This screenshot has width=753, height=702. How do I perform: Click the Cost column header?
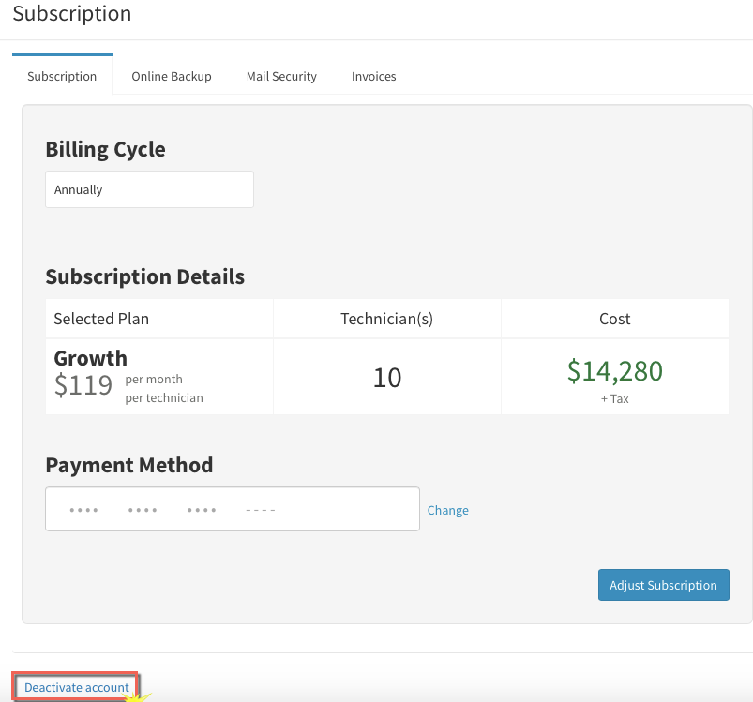click(615, 319)
